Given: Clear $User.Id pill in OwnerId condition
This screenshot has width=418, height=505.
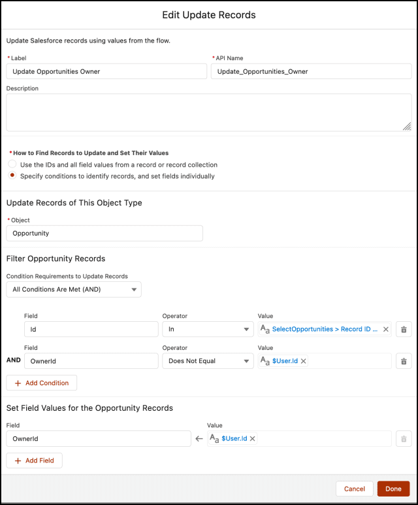Looking at the screenshot, I should point(304,361).
